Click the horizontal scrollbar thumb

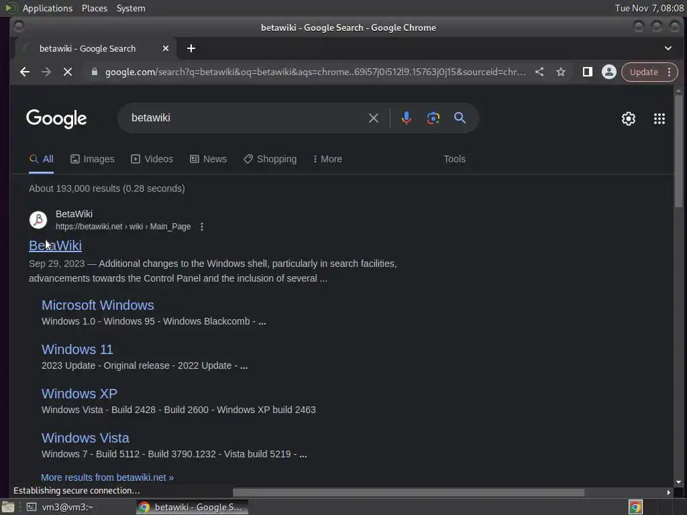coord(409,492)
